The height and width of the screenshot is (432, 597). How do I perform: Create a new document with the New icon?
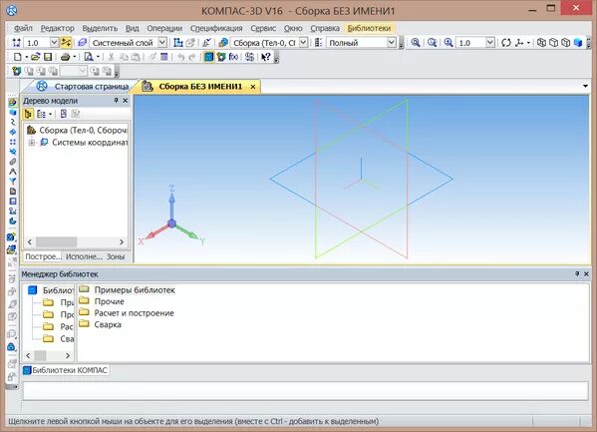pos(18,57)
